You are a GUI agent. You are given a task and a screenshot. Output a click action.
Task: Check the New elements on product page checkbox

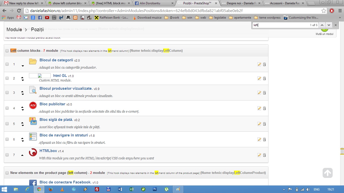point(7,173)
